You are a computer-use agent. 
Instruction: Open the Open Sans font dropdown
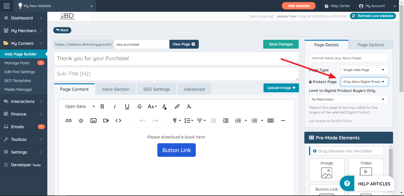click(80, 106)
